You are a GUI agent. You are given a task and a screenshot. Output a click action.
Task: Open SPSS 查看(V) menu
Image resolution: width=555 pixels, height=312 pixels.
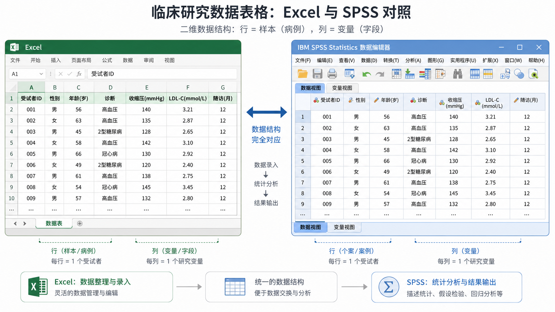347,60
